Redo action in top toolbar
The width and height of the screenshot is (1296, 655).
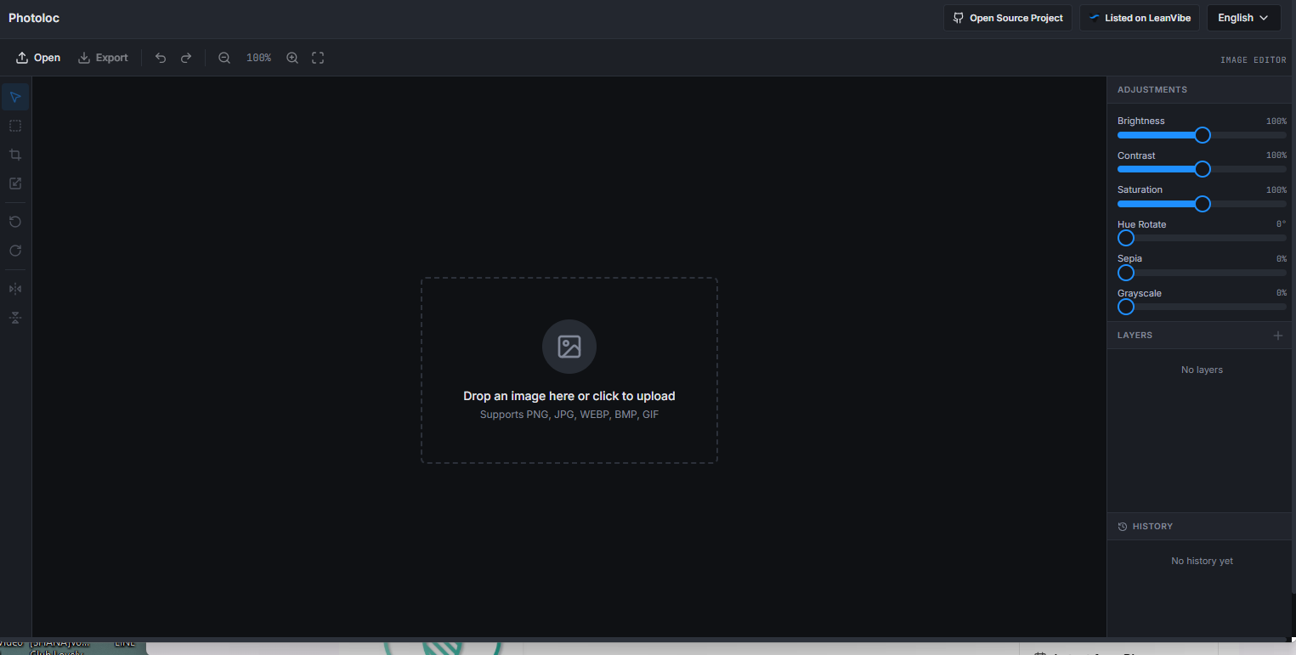pos(186,58)
